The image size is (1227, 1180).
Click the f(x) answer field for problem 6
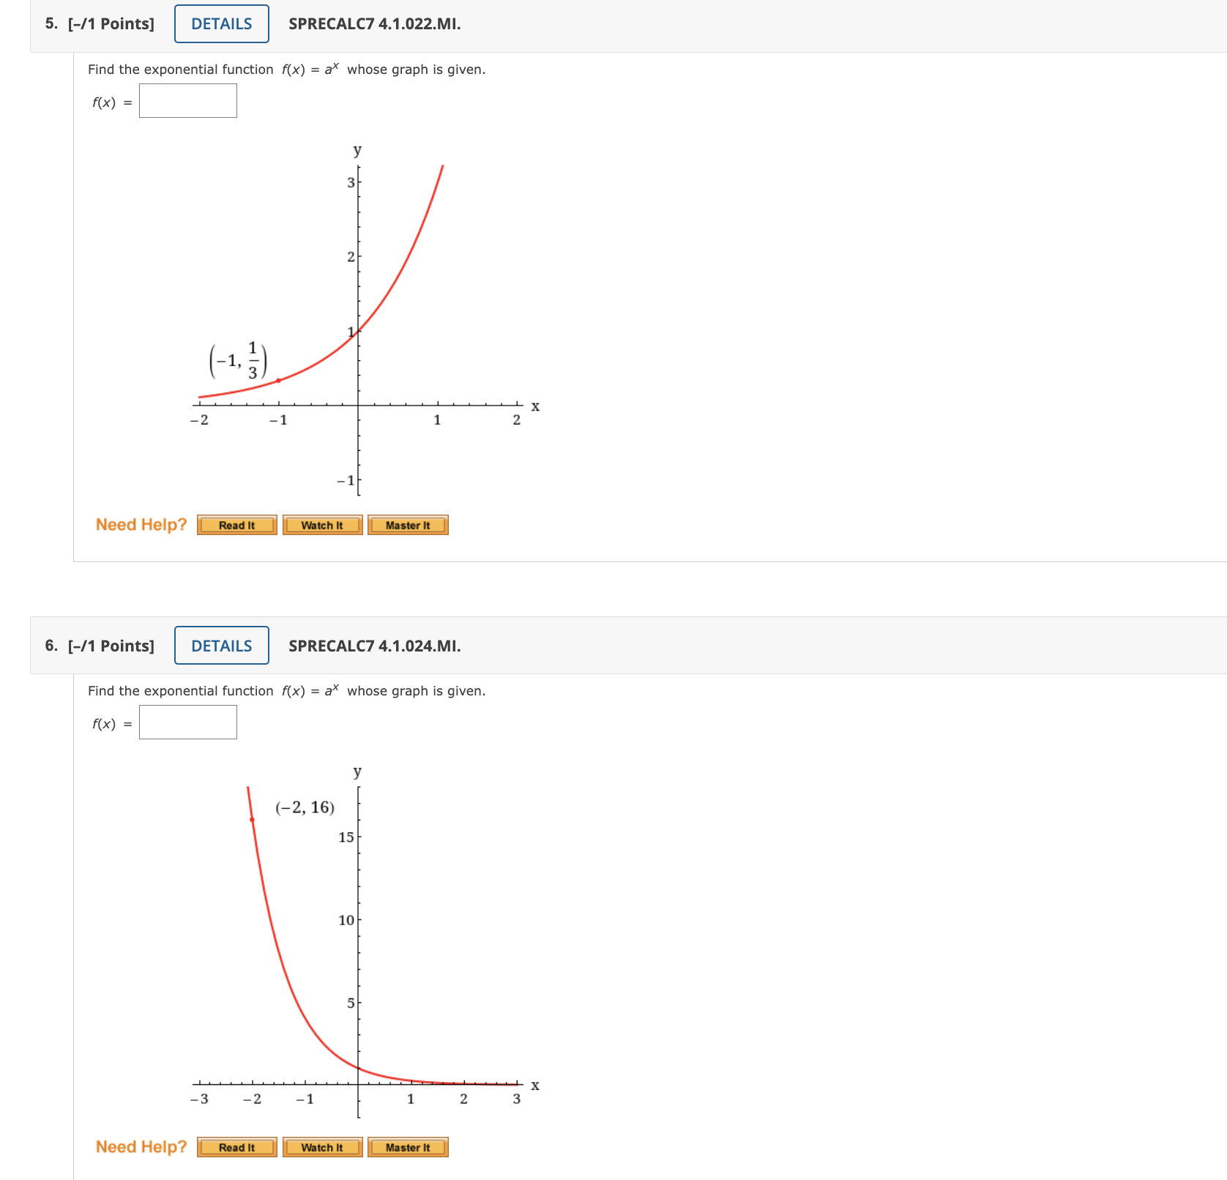pos(187,722)
